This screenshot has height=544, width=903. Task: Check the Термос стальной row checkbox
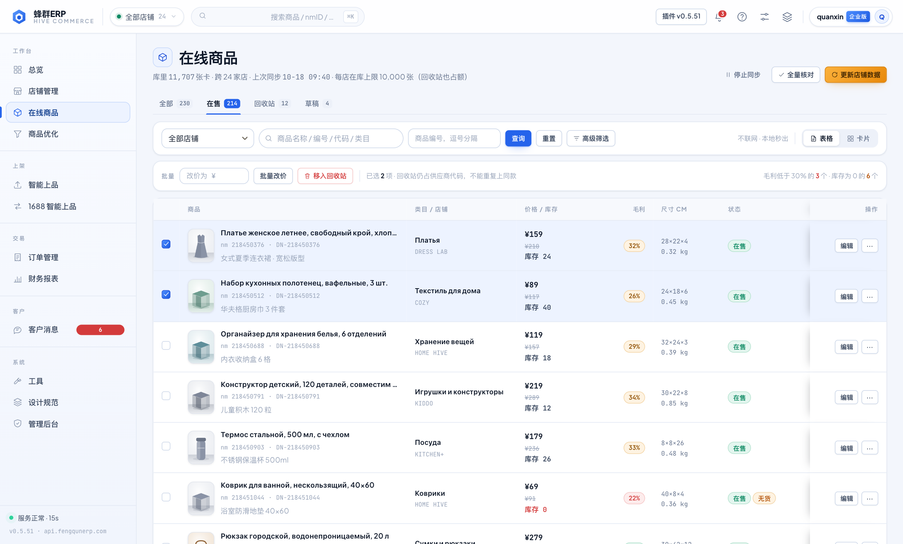point(166,446)
